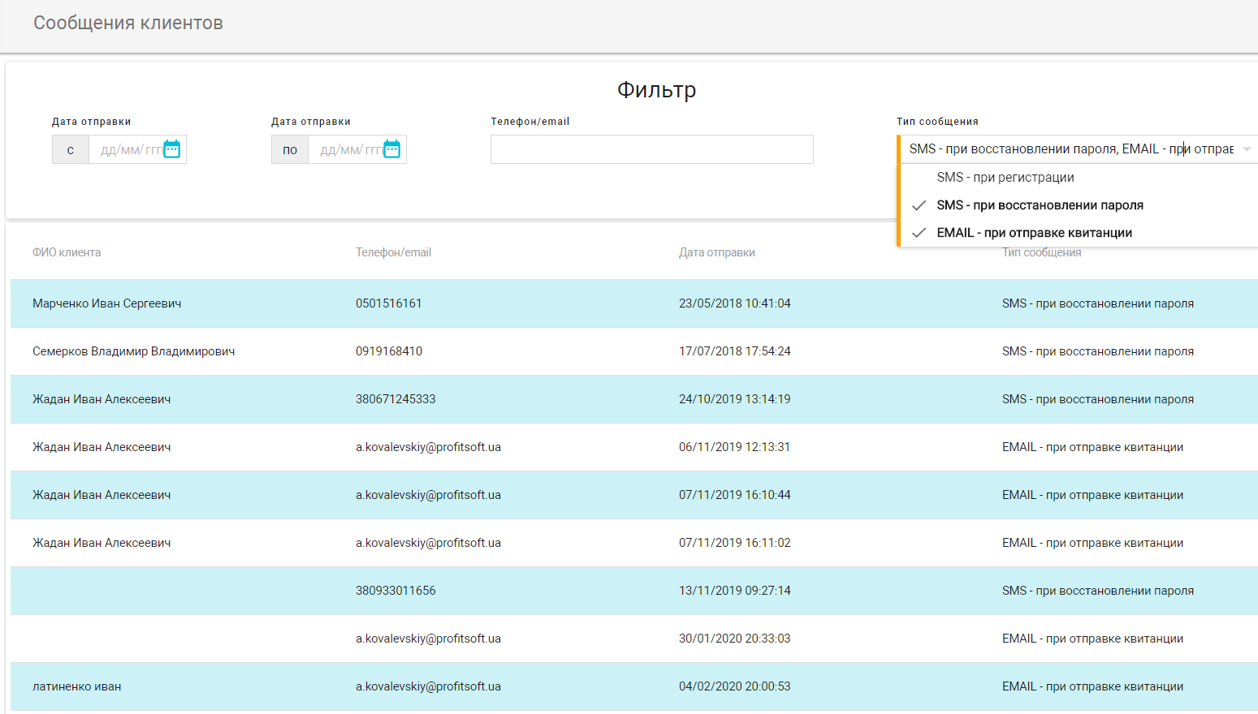Collapse the Тип сообщения dropdown arrow
Screen dimensions: 1258x714
pos(1247,149)
